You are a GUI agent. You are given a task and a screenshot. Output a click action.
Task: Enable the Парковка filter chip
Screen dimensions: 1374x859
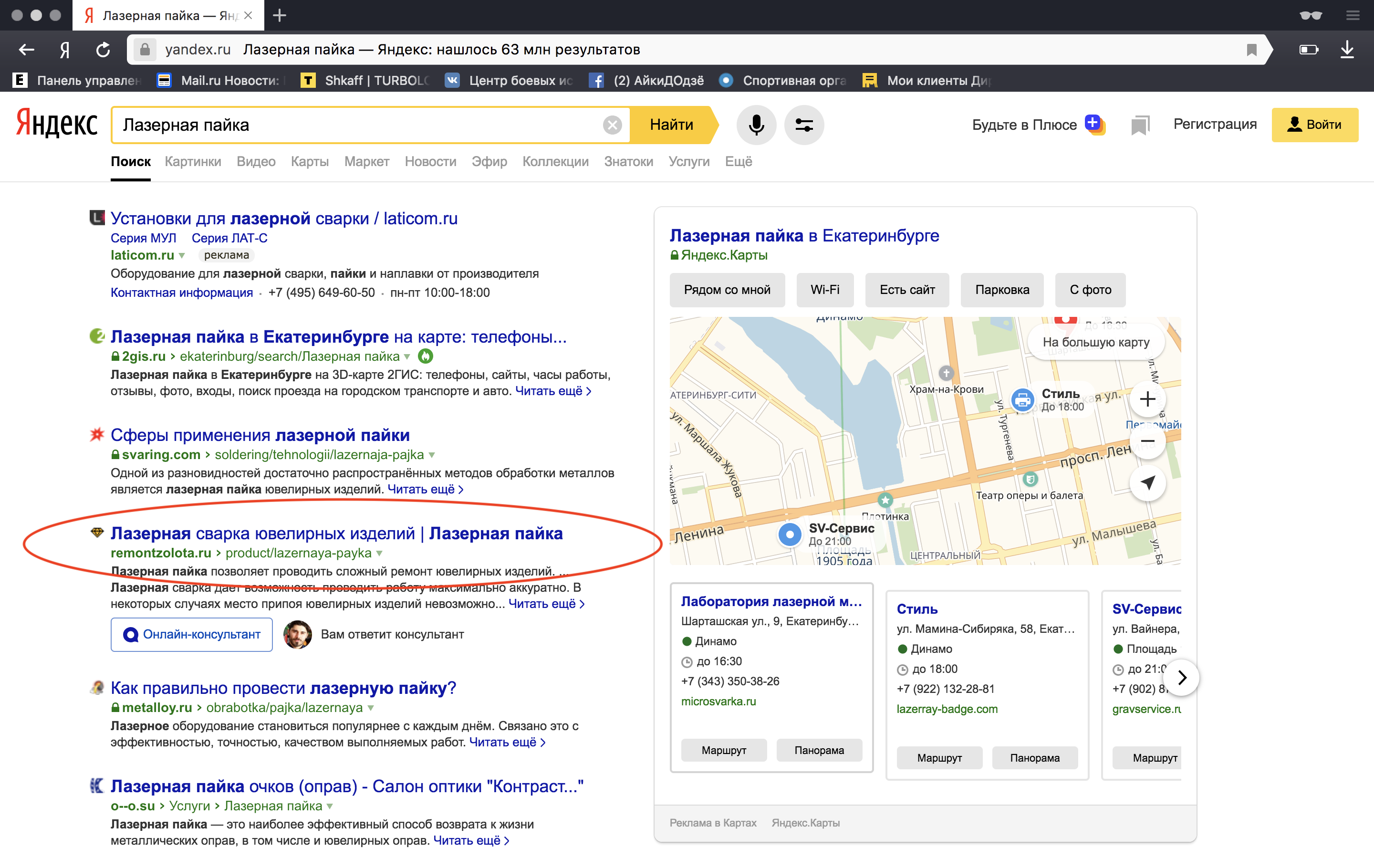pos(1001,290)
